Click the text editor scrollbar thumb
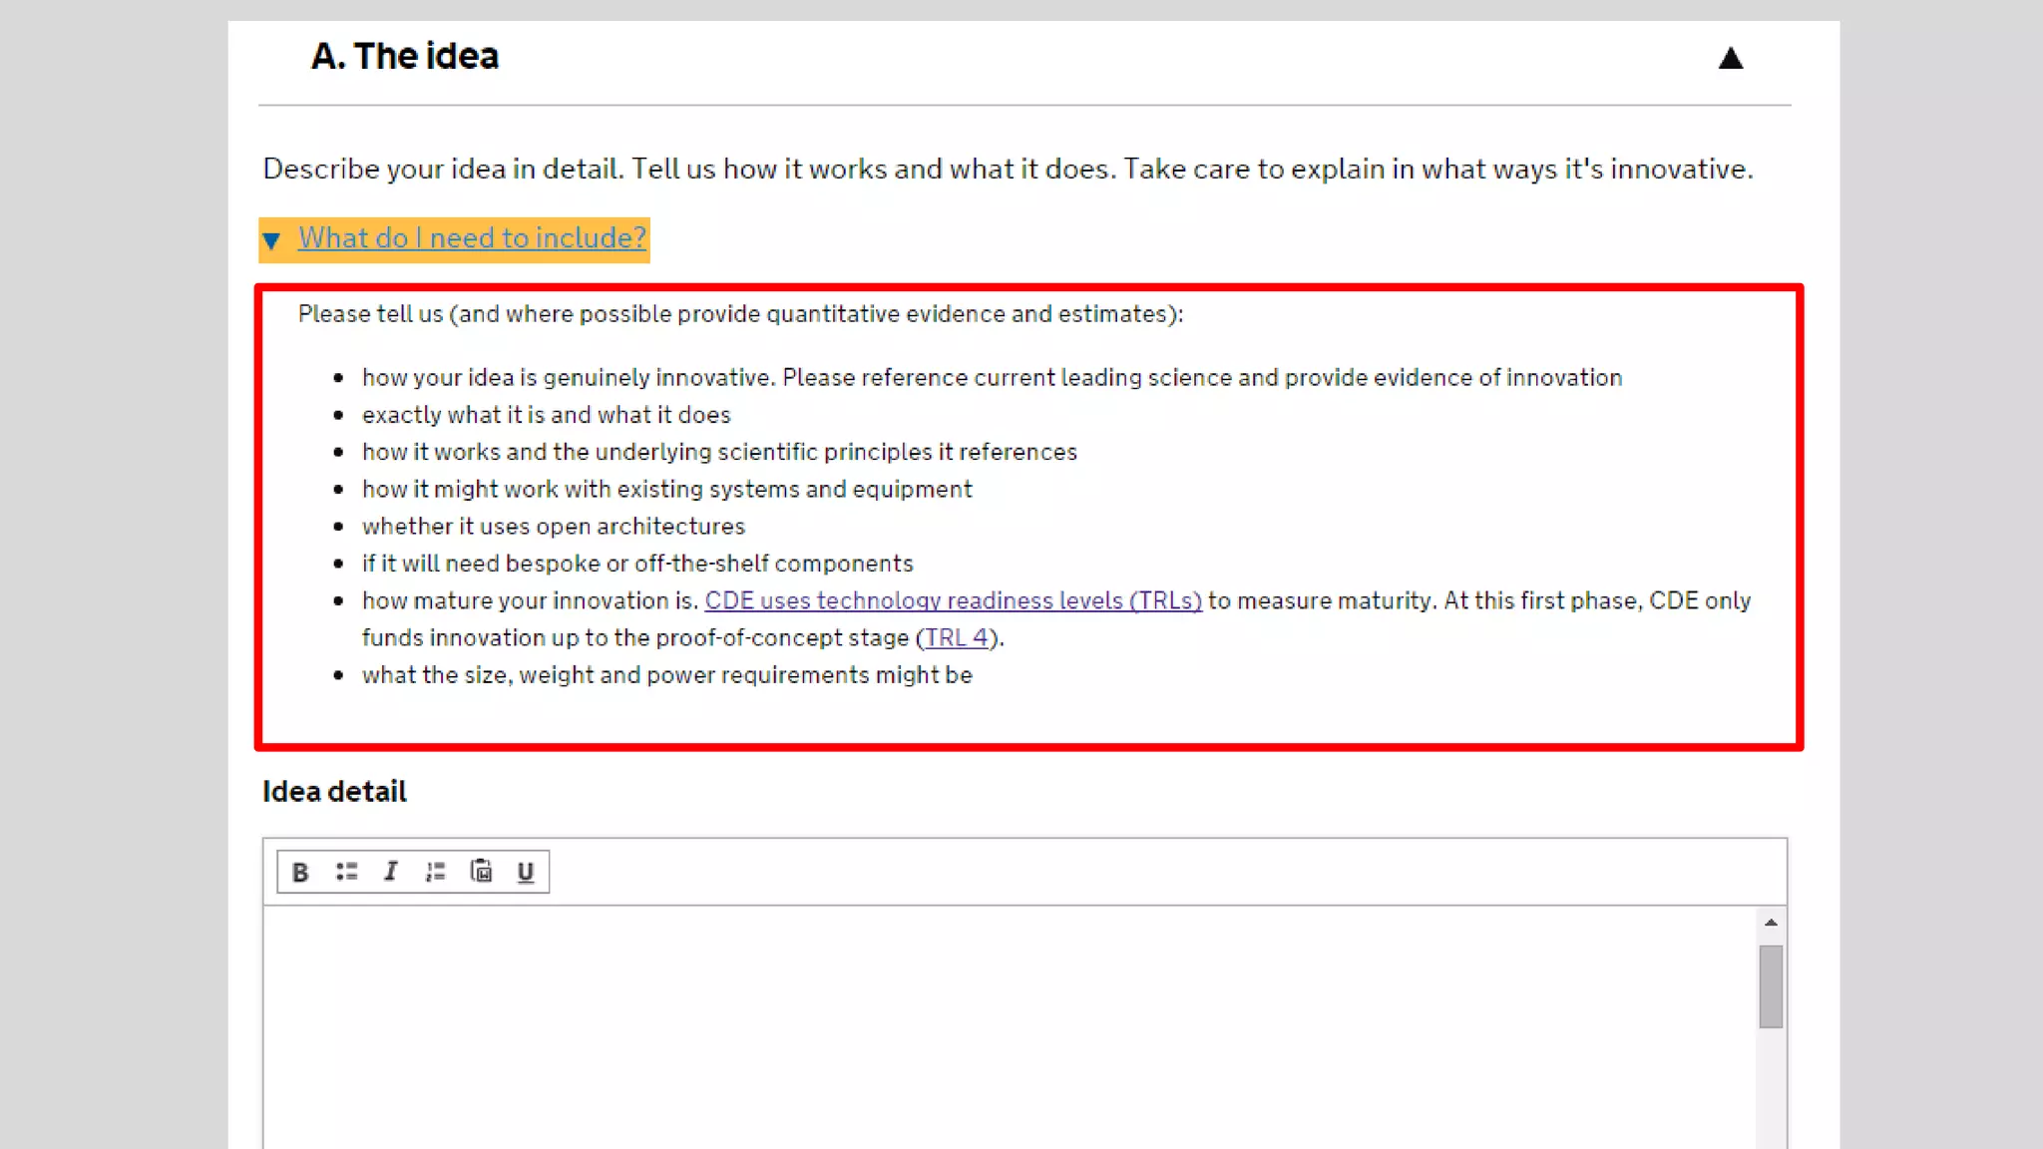The width and height of the screenshot is (2043, 1149). (x=1771, y=985)
